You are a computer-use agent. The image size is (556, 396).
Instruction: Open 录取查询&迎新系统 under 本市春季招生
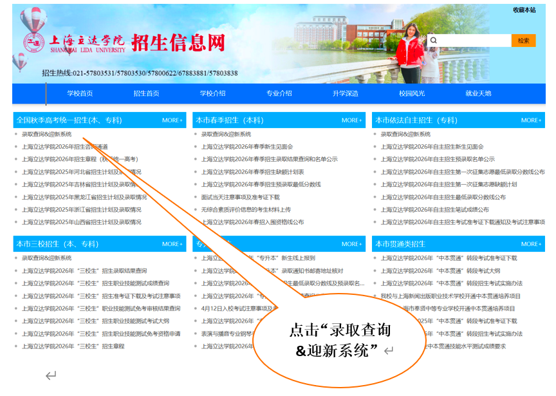tap(227, 134)
